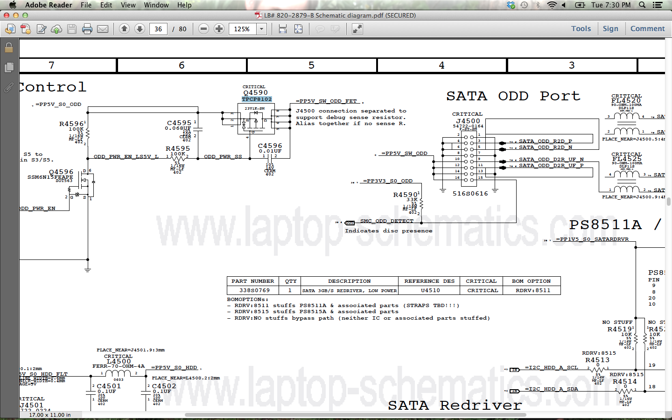672x420 pixels.
Task: Open Notification Center list icon
Action: point(658,5)
